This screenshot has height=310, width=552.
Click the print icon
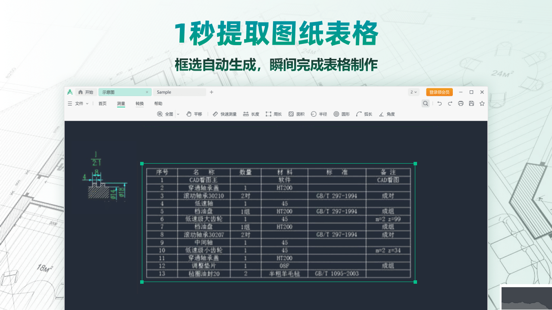pyautogui.click(x=461, y=103)
